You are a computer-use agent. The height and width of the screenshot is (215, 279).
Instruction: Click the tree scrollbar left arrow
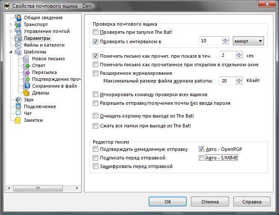(x=9, y=188)
